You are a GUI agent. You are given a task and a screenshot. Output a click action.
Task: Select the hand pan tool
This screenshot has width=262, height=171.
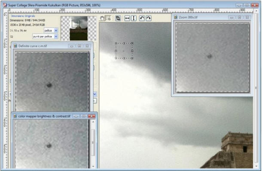pyautogui.click(x=102, y=18)
